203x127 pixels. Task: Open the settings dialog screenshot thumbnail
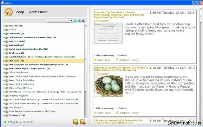pyautogui.click(x=108, y=33)
